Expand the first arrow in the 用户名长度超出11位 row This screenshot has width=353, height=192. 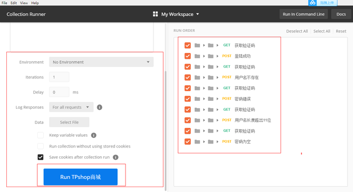(x=204, y=120)
